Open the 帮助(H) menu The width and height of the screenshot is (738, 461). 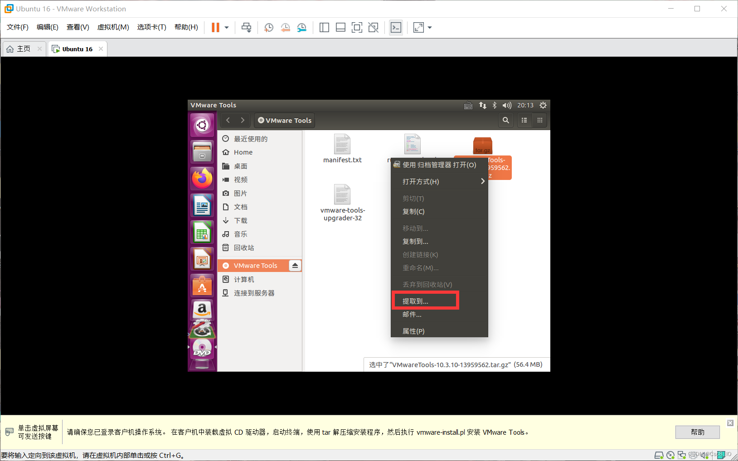(186, 27)
